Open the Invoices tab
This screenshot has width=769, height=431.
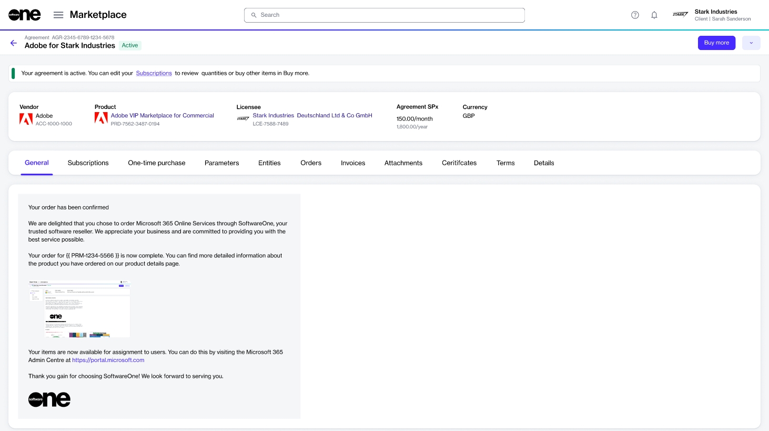click(352, 163)
